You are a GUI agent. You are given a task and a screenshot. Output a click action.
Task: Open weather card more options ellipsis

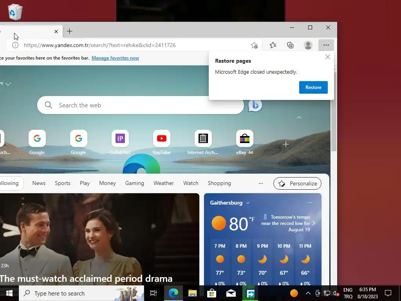tap(310, 203)
